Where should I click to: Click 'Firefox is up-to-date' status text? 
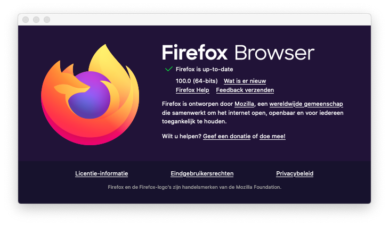(205, 69)
